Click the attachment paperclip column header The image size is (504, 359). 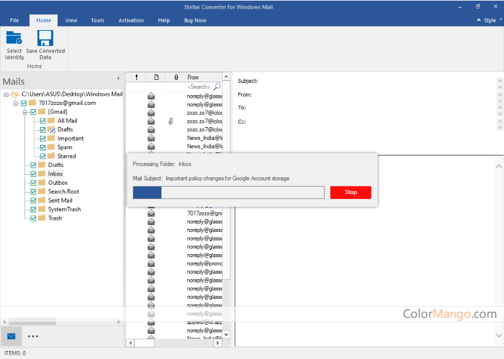(x=176, y=77)
